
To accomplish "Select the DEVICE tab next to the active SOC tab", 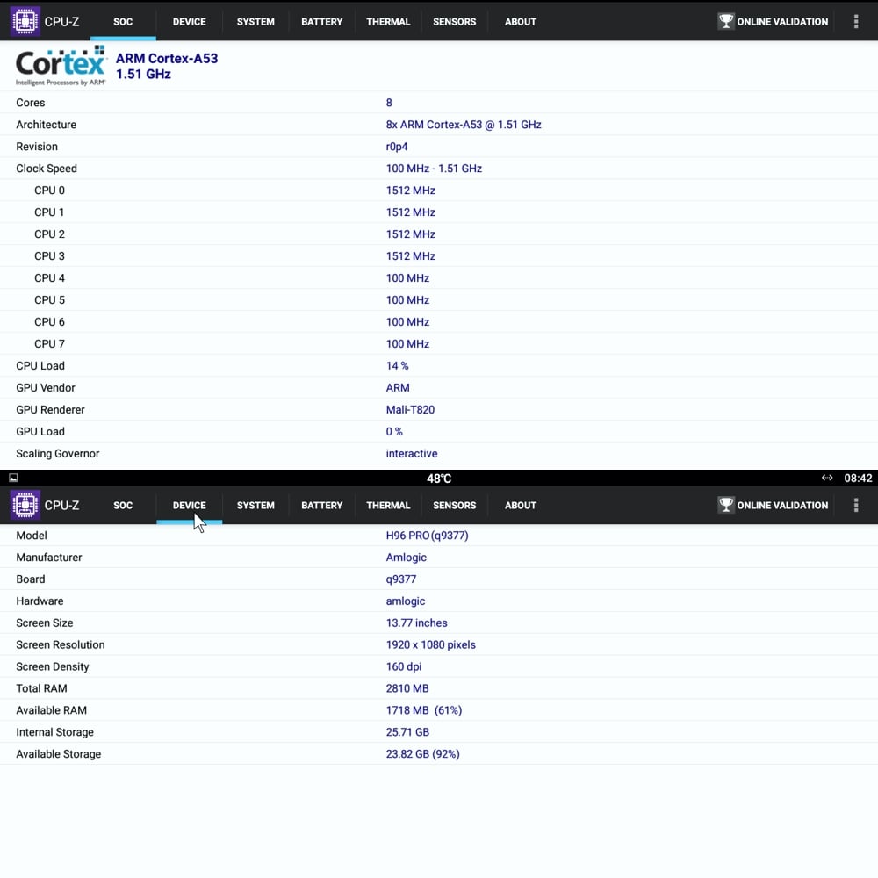I will [189, 22].
